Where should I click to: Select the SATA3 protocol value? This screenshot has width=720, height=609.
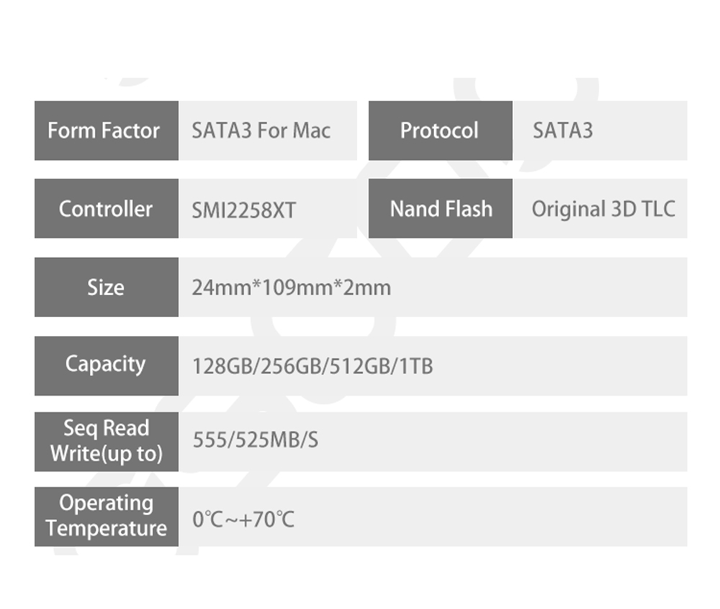(562, 130)
